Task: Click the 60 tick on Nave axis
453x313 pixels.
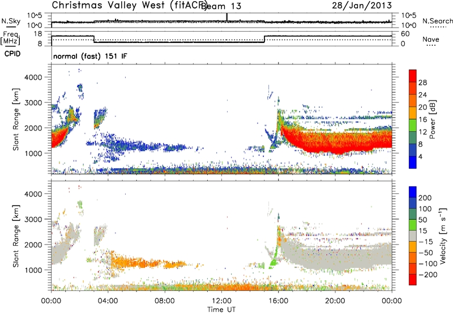Action: pos(405,34)
